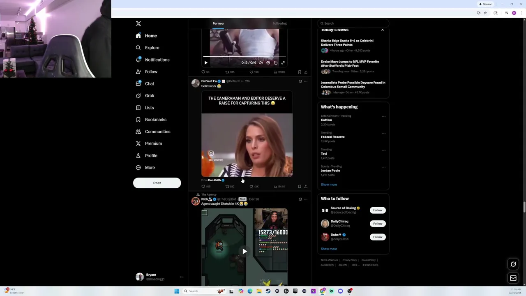Open Profile from the sidebar
Image resolution: width=526 pixels, height=296 pixels.
[x=147, y=155]
